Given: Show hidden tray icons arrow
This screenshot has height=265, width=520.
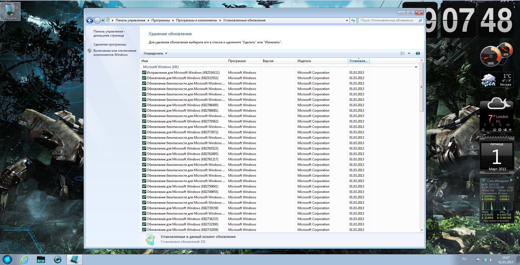Looking at the screenshot, I should tap(471, 260).
